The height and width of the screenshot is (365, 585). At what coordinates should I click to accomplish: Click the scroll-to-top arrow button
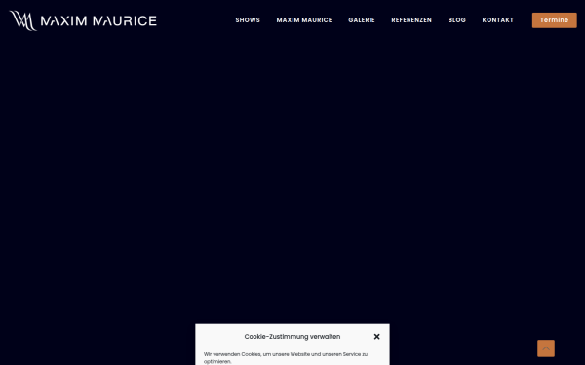click(546, 348)
